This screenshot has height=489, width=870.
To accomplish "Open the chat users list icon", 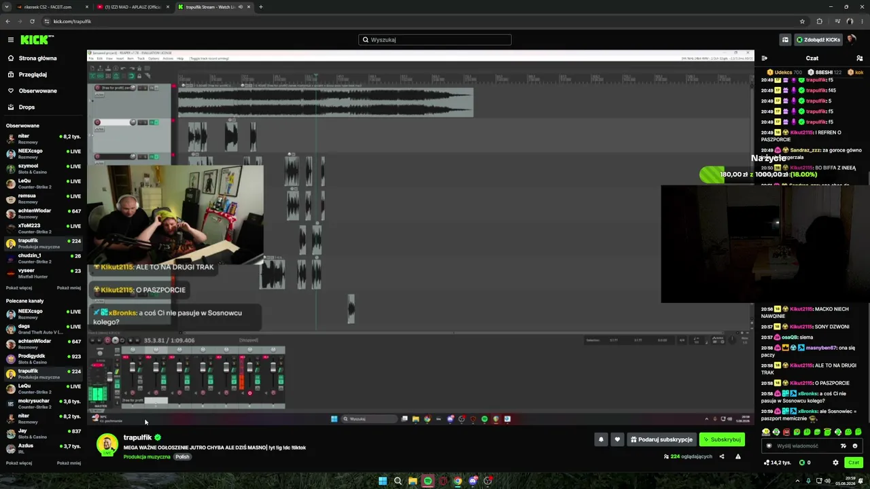I will click(x=859, y=58).
